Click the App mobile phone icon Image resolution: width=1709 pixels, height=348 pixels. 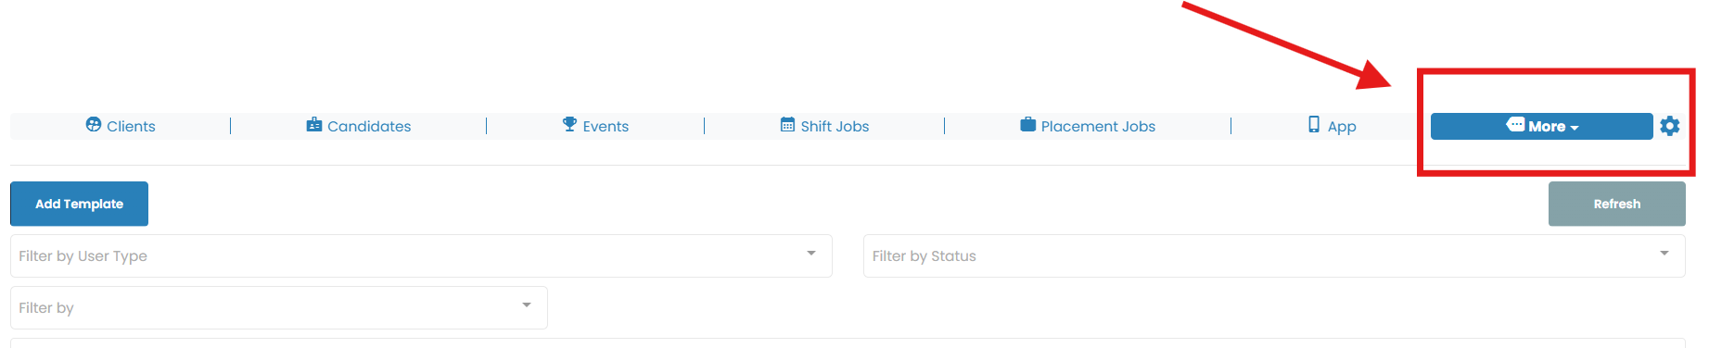click(x=1314, y=124)
